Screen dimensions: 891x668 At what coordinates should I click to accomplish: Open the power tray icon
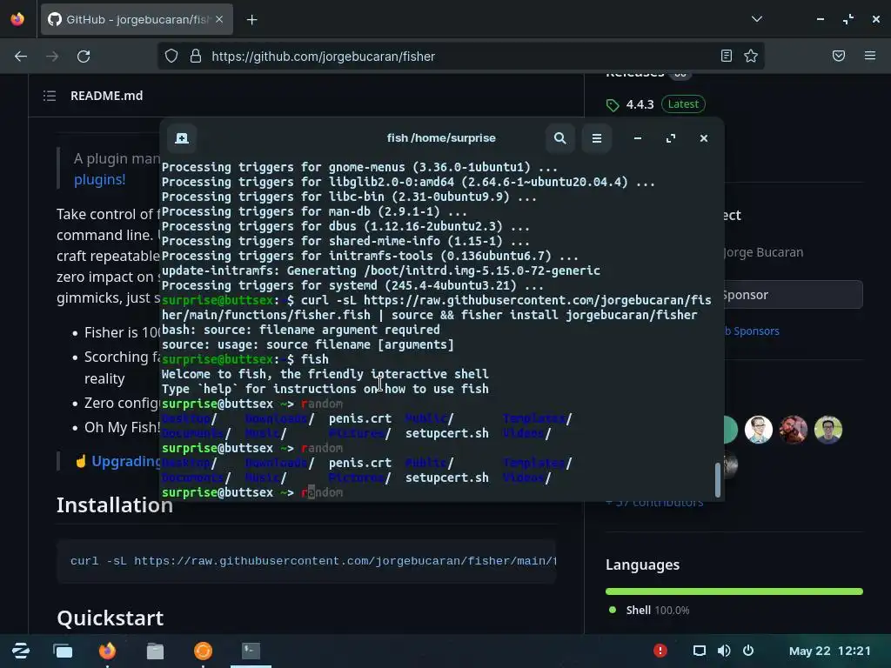click(748, 651)
